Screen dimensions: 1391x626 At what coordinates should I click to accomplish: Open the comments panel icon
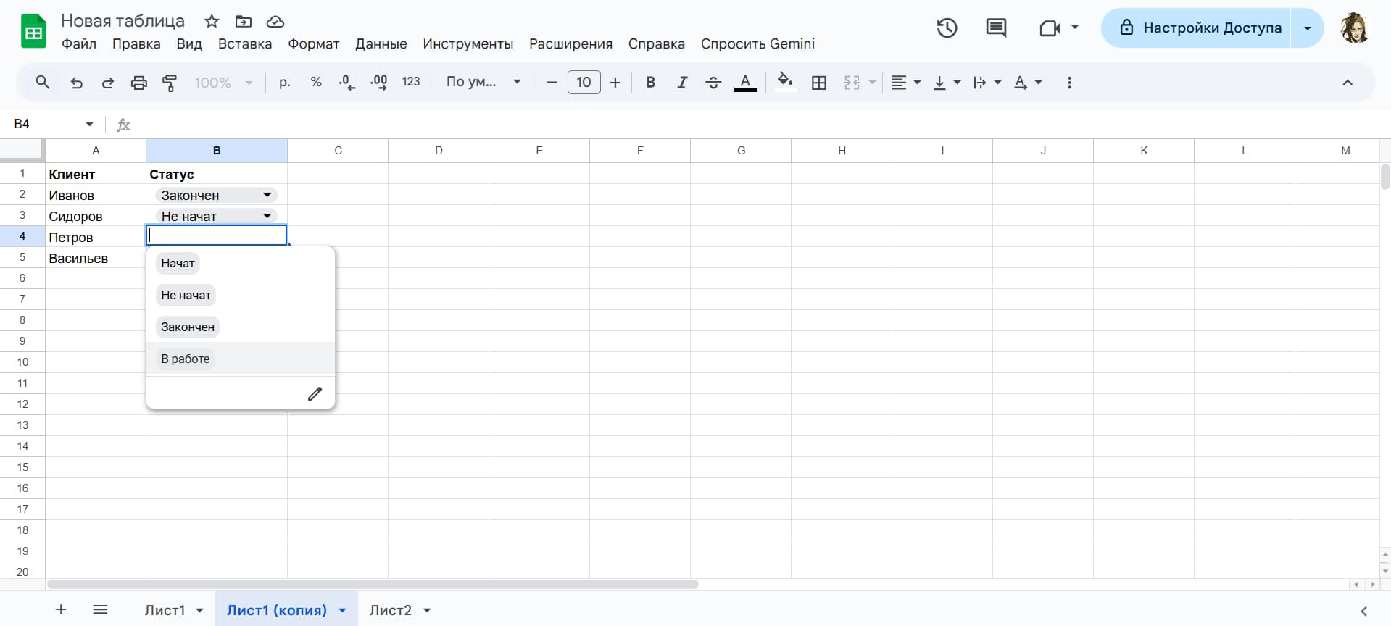[x=996, y=28]
